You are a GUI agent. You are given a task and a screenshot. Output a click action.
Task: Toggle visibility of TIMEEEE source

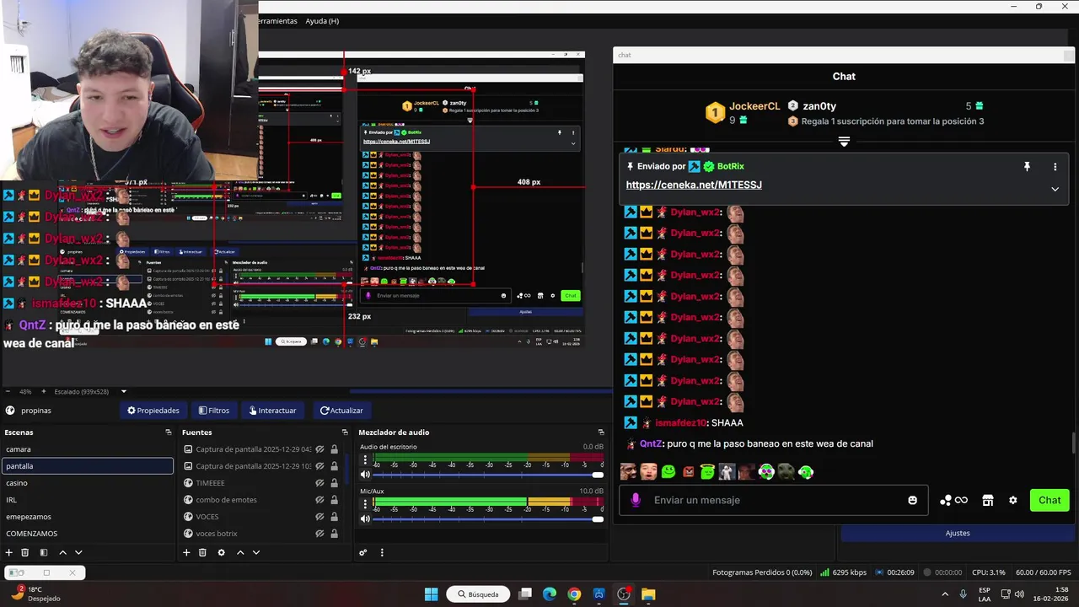click(x=319, y=483)
